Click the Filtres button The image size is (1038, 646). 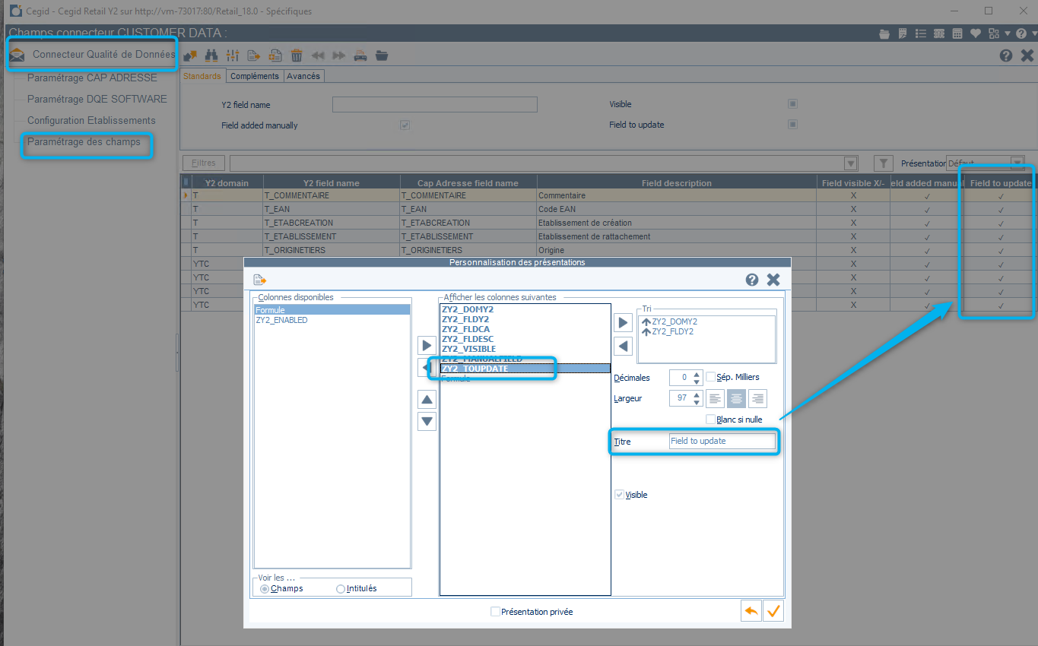coord(204,163)
